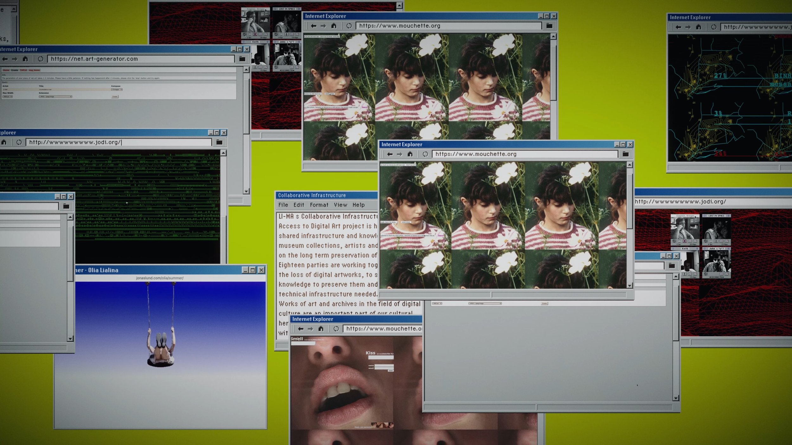Image resolution: width=792 pixels, height=445 pixels.
Task: Go back in bottom mouchette window showing lips
Action: (301, 329)
